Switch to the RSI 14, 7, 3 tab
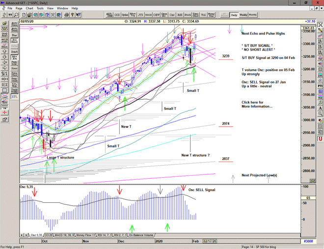Viewport: 324px width, 249px height. click(x=105, y=235)
